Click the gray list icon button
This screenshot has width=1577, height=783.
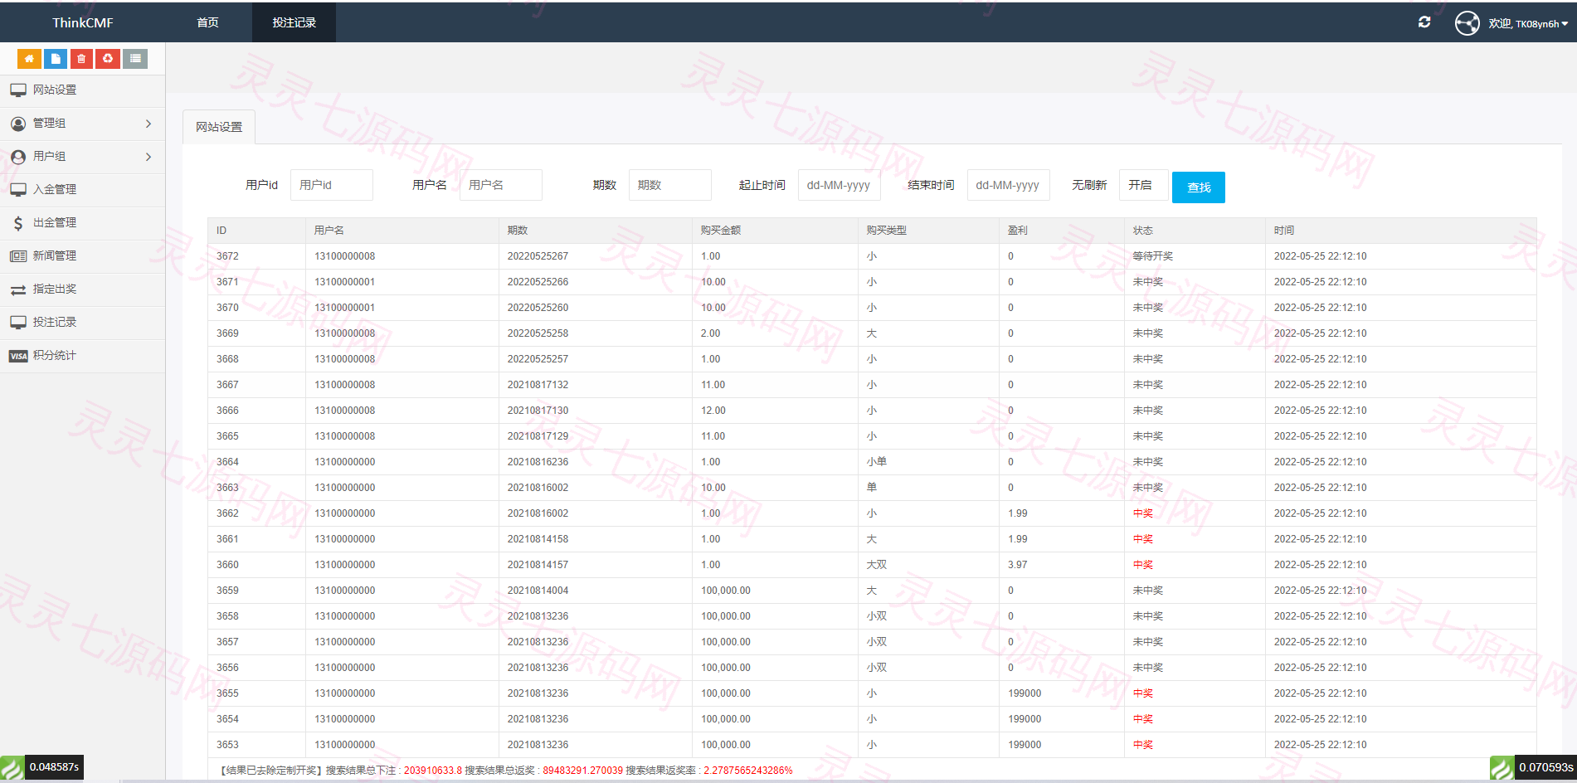[x=135, y=59]
